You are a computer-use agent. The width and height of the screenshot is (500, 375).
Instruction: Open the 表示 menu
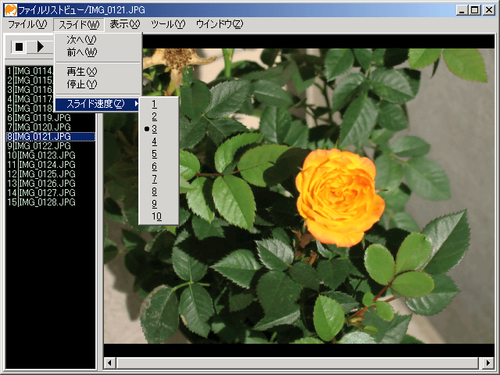click(124, 24)
